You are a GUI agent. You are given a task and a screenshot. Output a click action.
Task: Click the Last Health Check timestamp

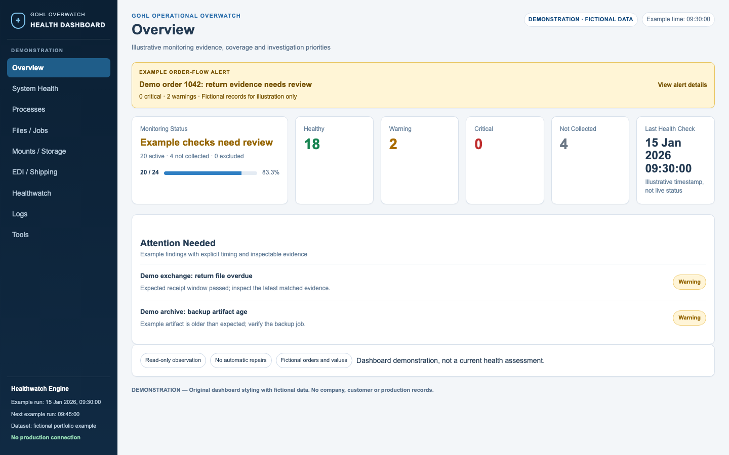coord(668,156)
